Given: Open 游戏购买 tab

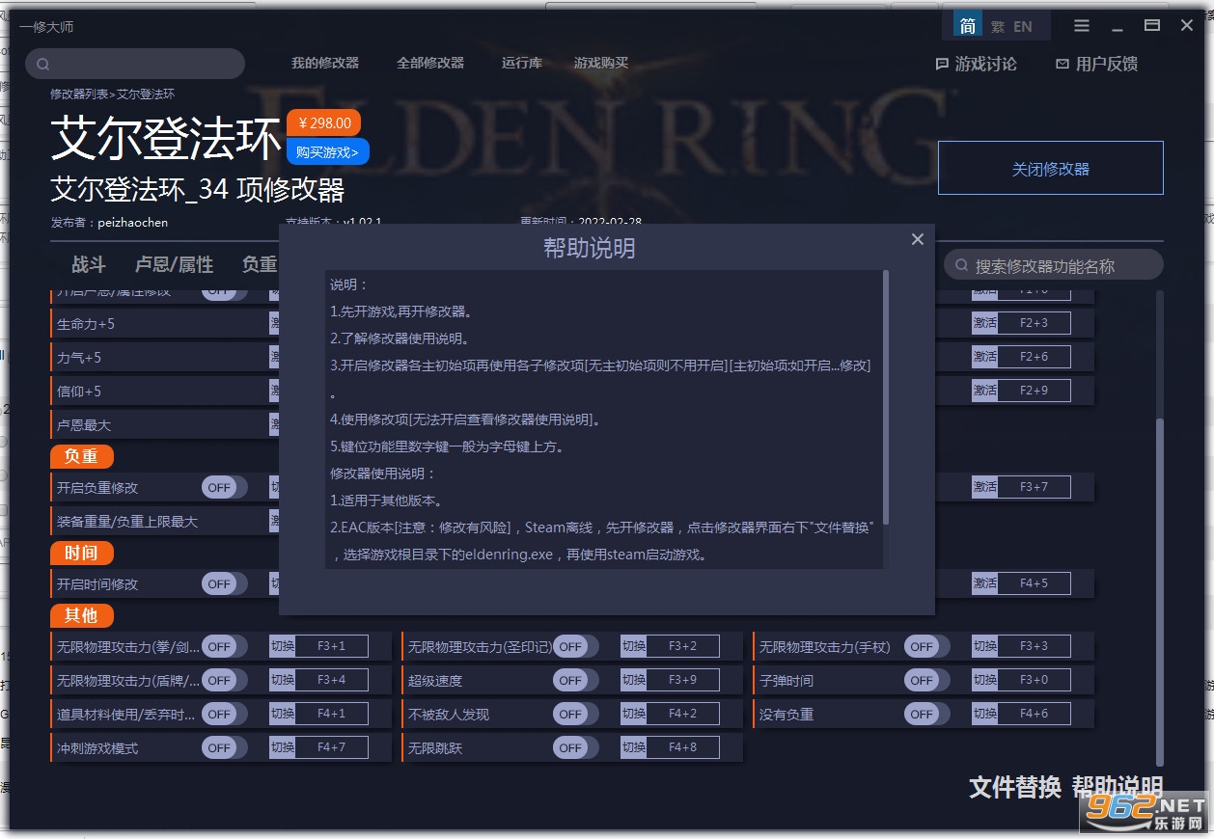Looking at the screenshot, I should (x=601, y=63).
